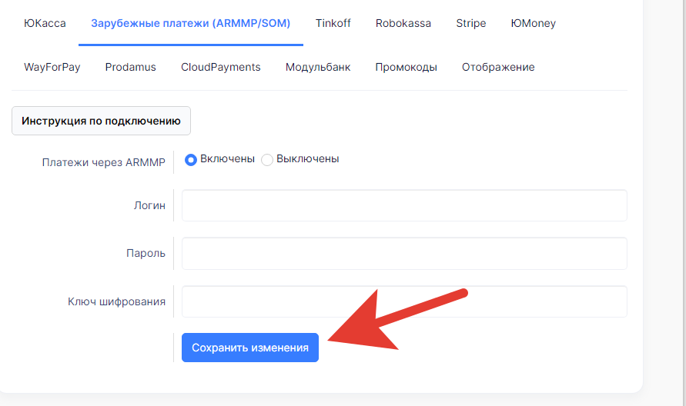Go to the Stripe tab
The width and height of the screenshot is (686, 406).
point(470,23)
